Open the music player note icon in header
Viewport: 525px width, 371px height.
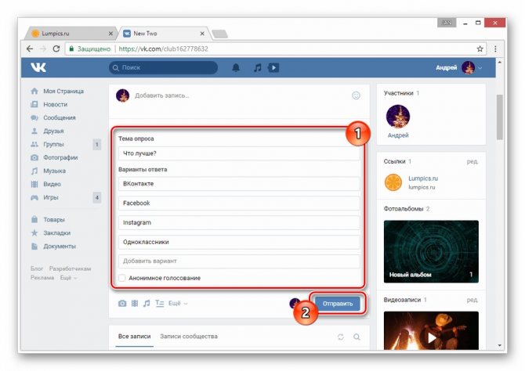pos(257,68)
